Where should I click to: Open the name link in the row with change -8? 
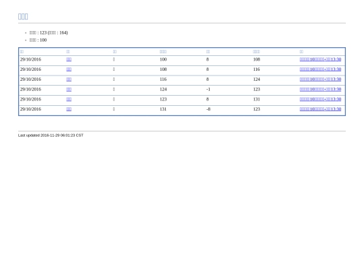coord(69,109)
